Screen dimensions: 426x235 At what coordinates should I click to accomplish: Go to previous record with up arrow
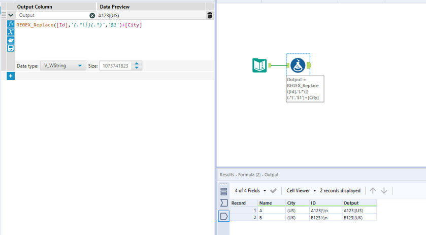[x=373, y=191]
